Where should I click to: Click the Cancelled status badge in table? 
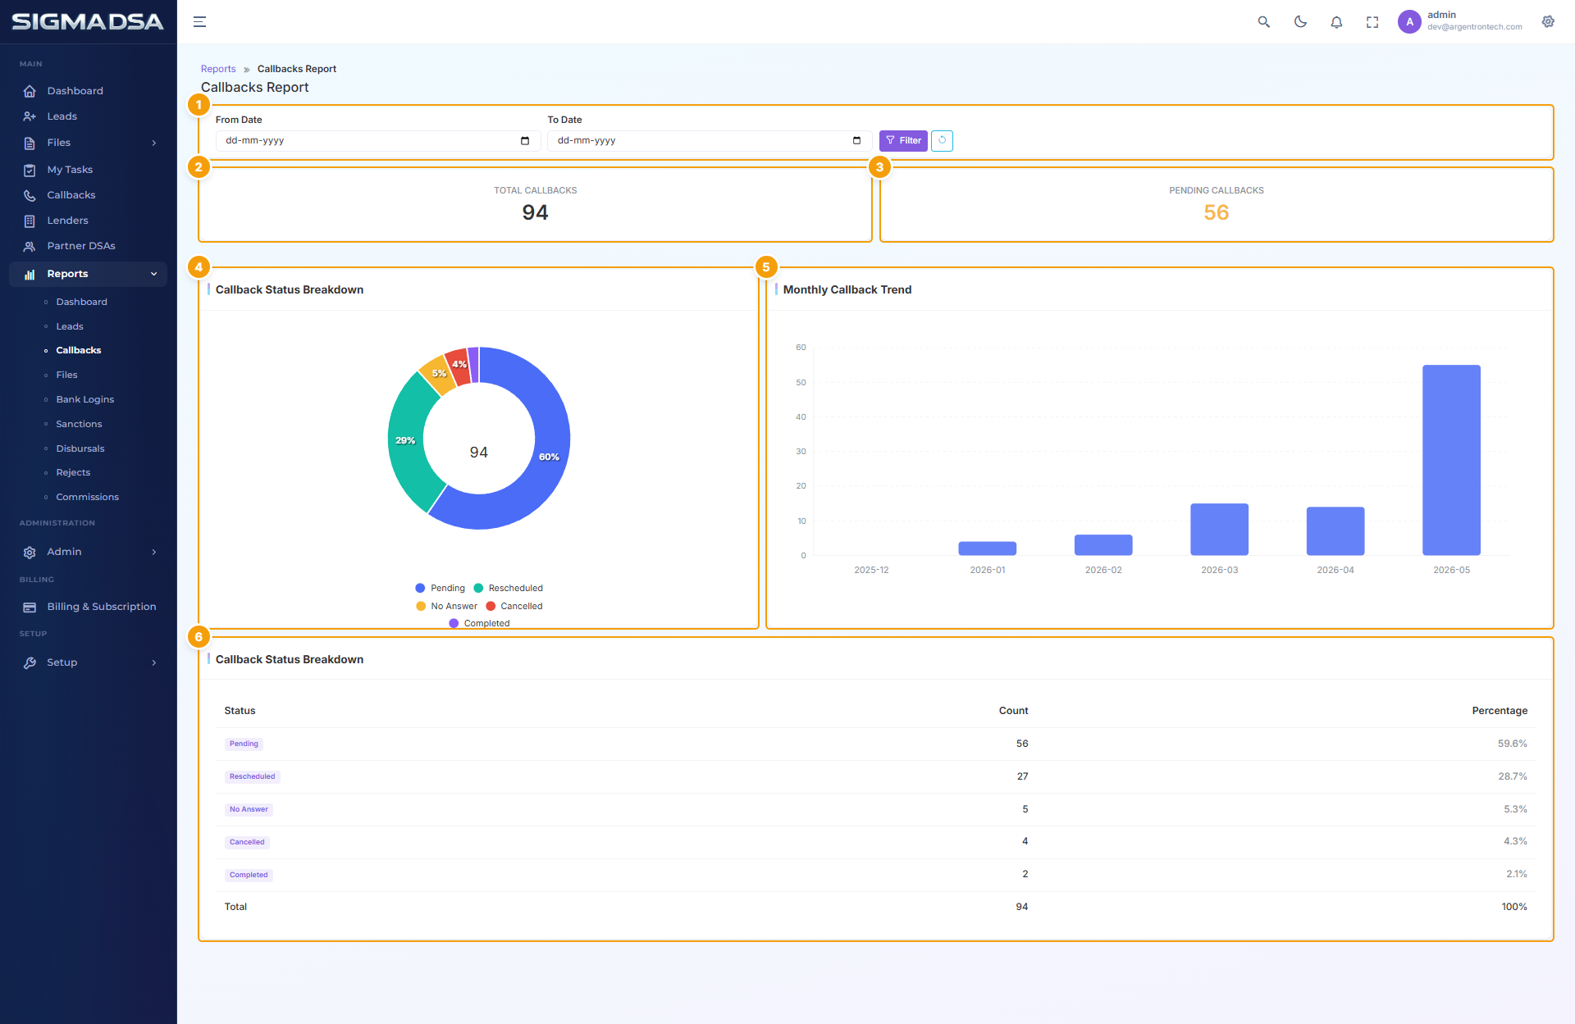(247, 842)
